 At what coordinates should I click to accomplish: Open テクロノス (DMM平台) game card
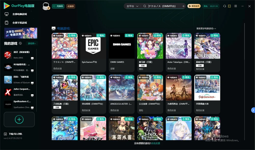point(65,52)
